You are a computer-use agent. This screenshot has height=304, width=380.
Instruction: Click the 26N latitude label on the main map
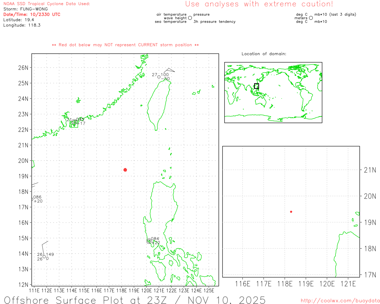23,68
